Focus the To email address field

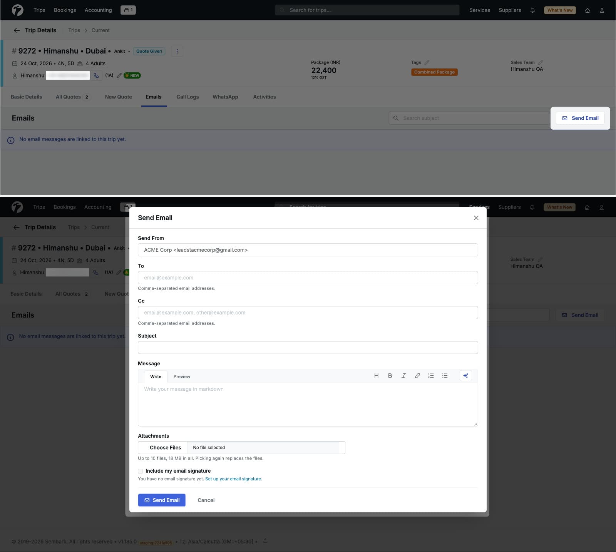point(308,278)
